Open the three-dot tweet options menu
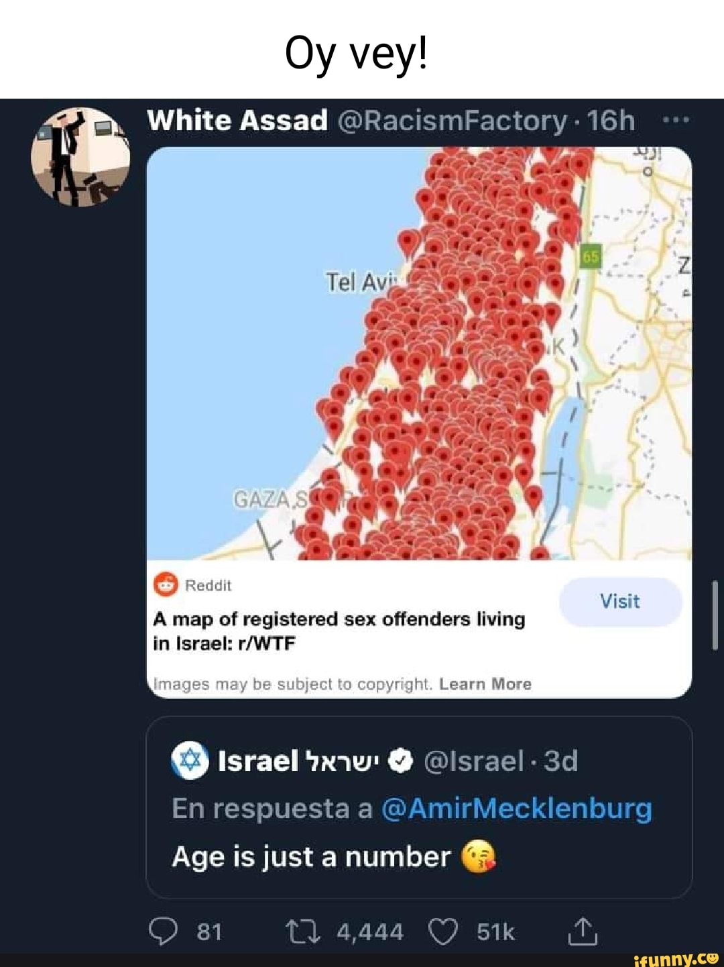The height and width of the screenshot is (967, 724). click(675, 121)
